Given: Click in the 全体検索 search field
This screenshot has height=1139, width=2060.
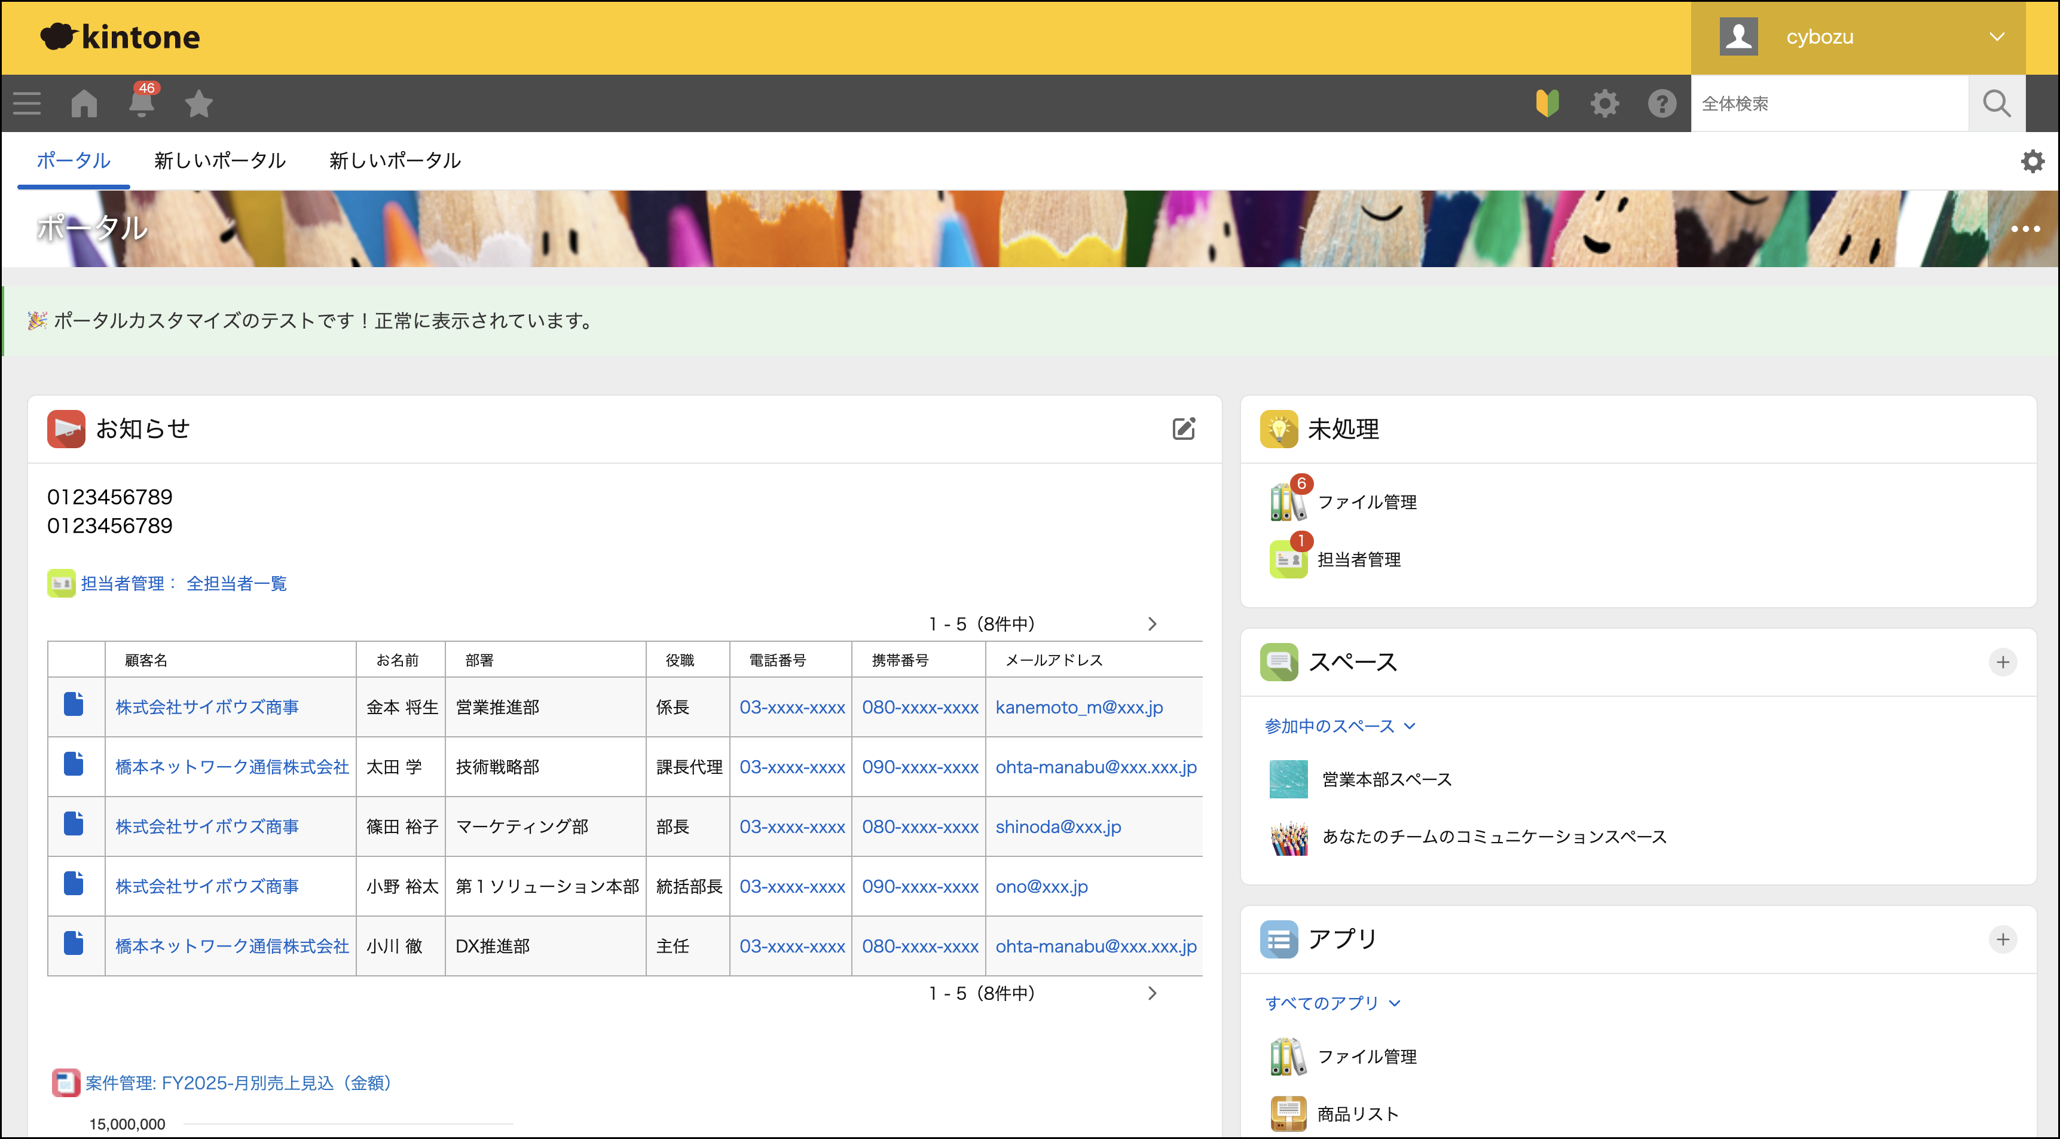Looking at the screenshot, I should (x=1830, y=104).
